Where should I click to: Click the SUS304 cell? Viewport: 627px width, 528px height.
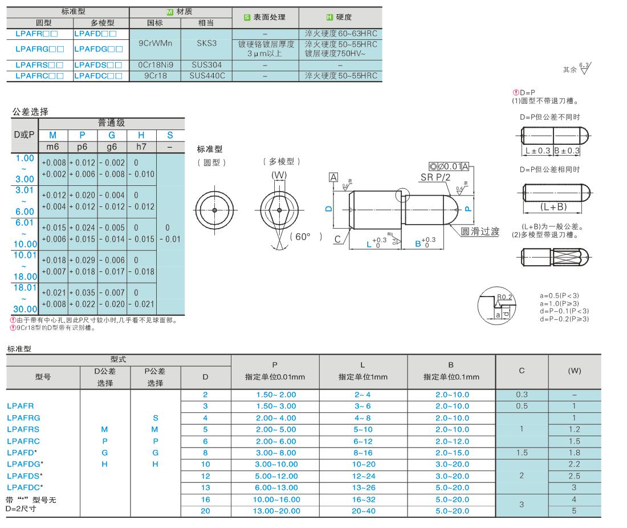coord(206,65)
